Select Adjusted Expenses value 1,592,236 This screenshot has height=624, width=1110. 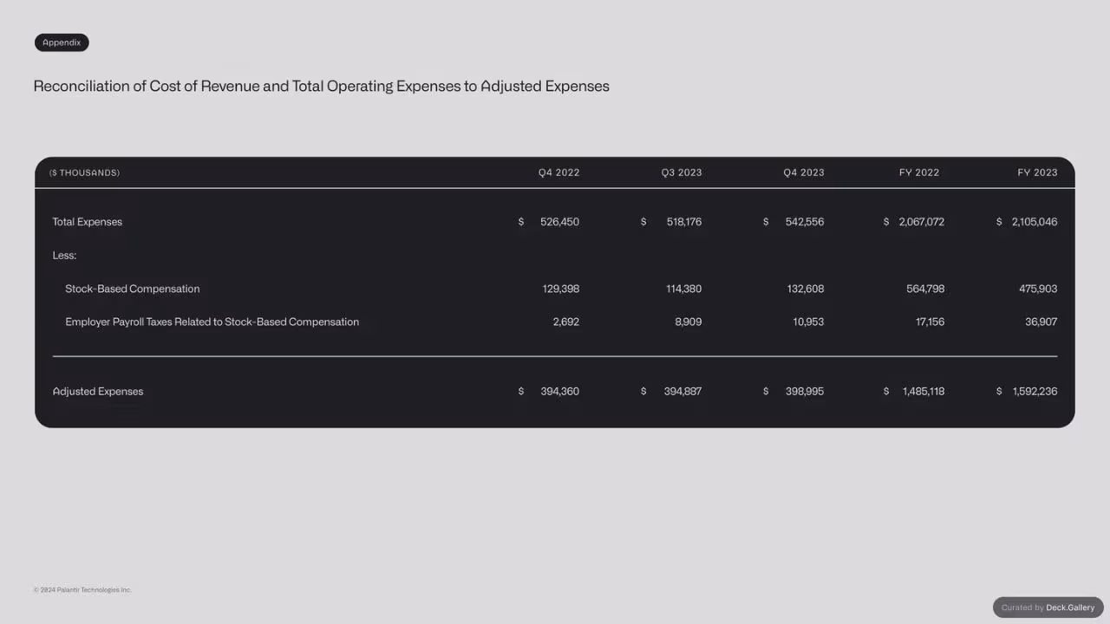(1035, 392)
